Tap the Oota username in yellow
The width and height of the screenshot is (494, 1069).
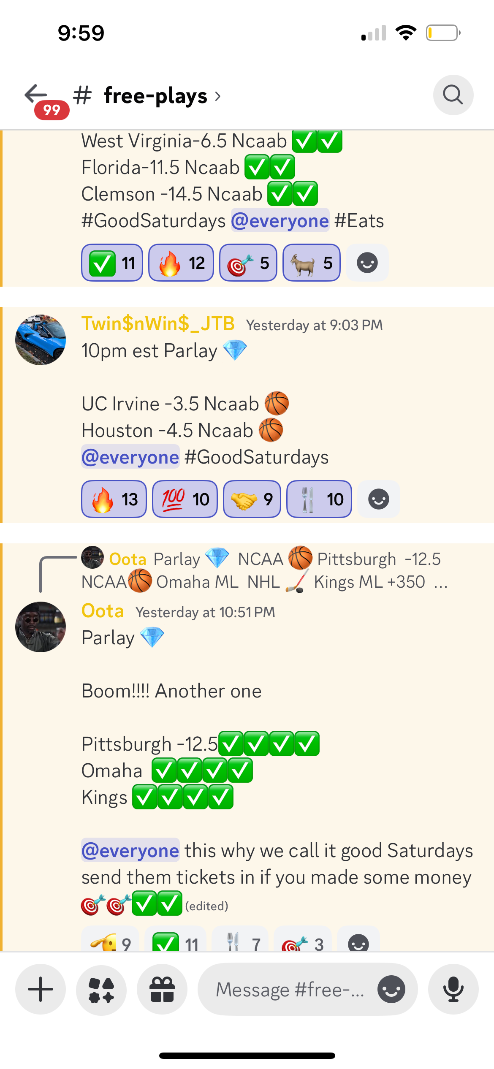pos(103,611)
